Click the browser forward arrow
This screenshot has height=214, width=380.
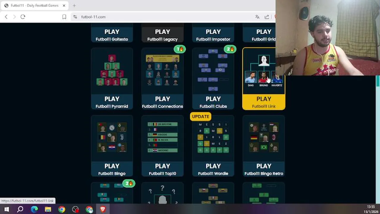(14, 17)
